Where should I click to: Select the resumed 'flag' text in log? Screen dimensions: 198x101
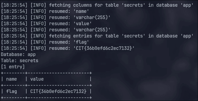tap(81, 42)
